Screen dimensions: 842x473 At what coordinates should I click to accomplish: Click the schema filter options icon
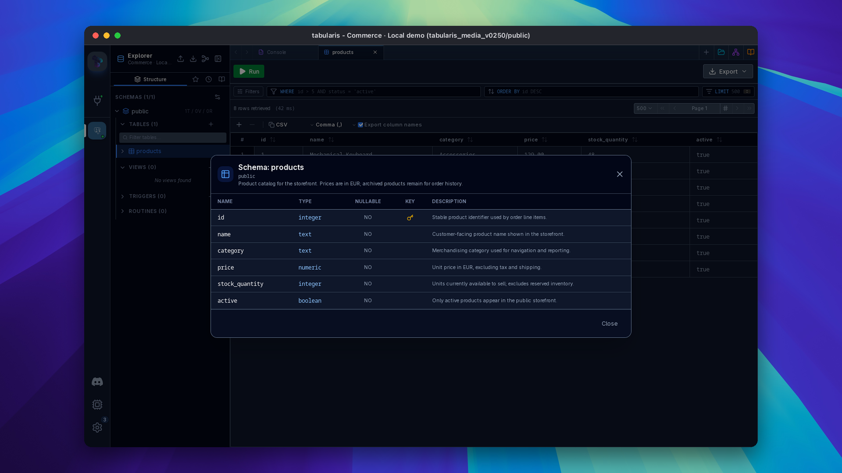tap(218, 97)
